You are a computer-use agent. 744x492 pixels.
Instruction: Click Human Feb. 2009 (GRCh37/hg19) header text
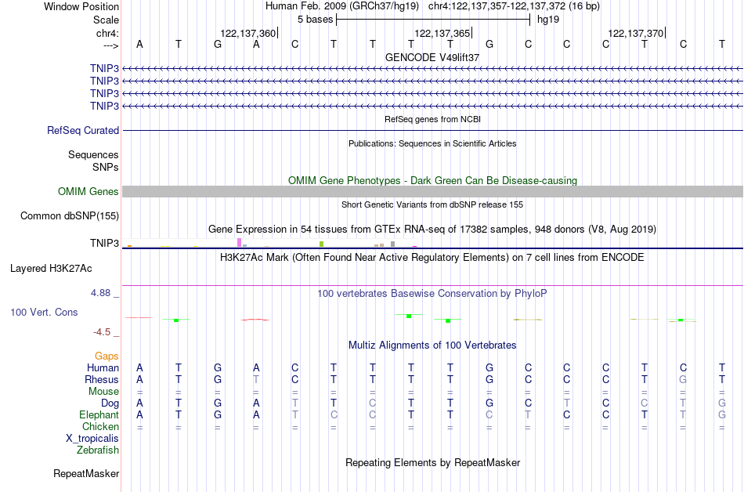[342, 6]
